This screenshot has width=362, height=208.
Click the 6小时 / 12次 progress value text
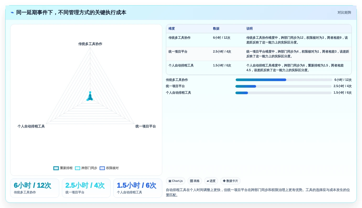(343, 80)
